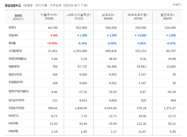Click revenue value 13,682
This screenshot has height=137, width=187.
pyautogui.click(x=171, y=67)
